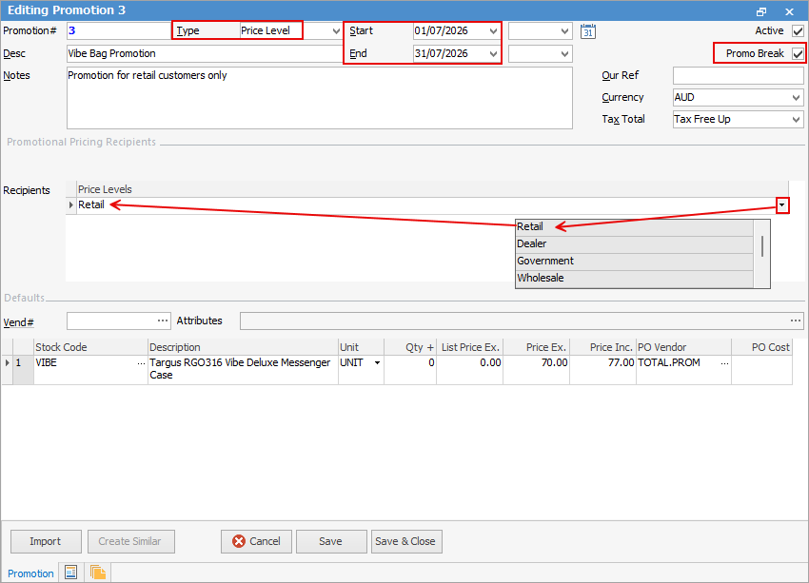Open the empty time dropdown beside End date

coord(564,53)
